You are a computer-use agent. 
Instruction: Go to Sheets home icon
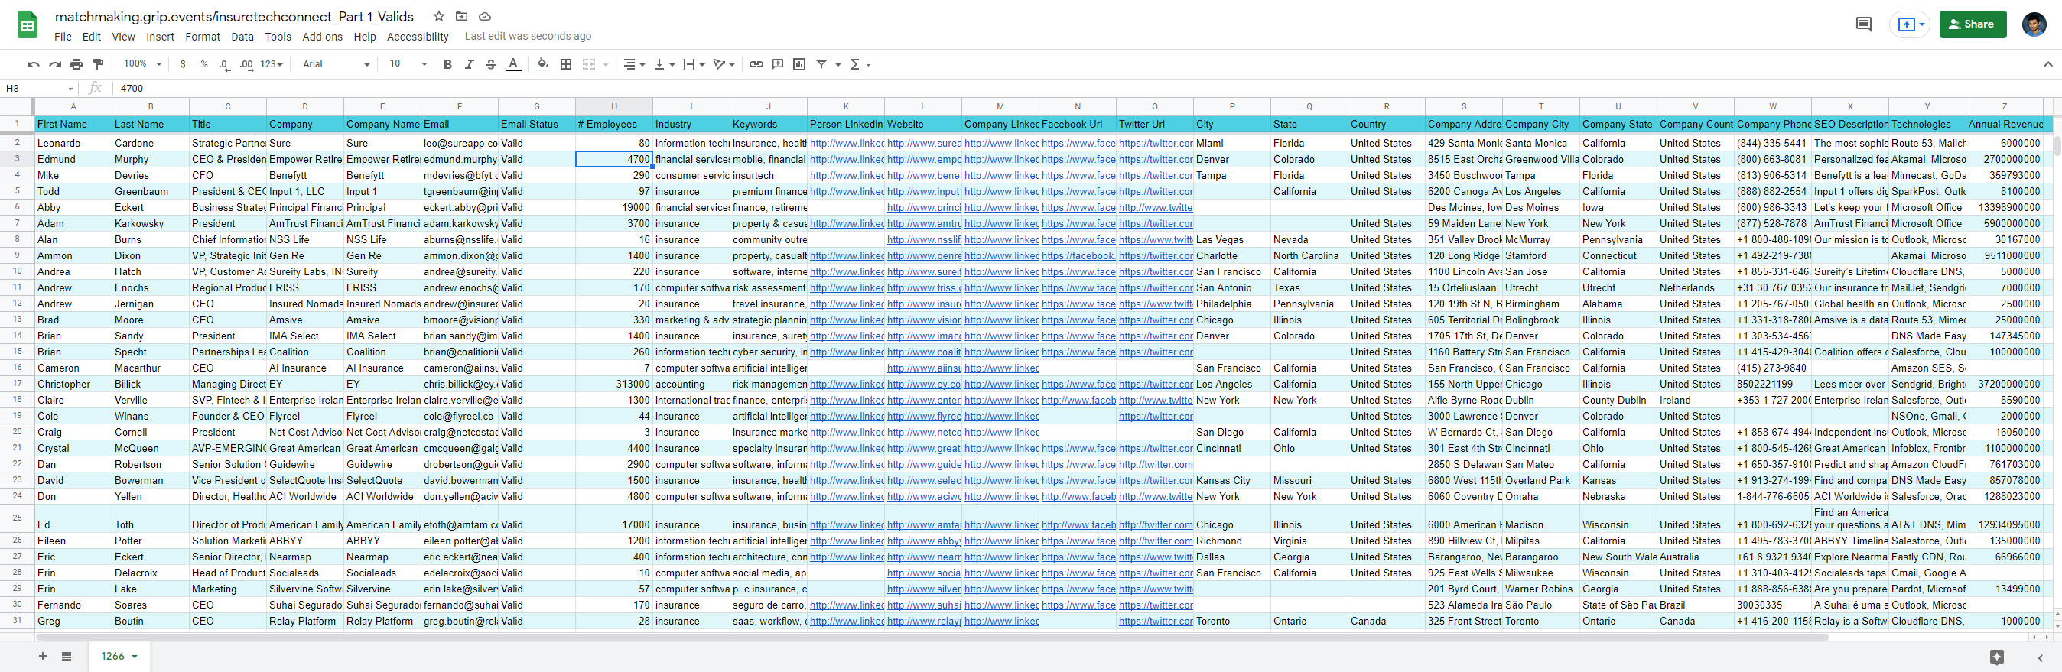pyautogui.click(x=28, y=24)
